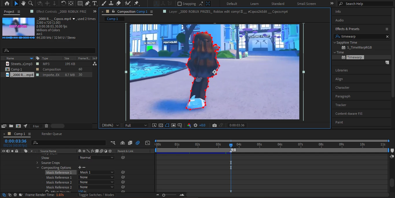Select the Zoom magnifier tool
Viewport: 395px width, 198px height.
click(30, 3)
